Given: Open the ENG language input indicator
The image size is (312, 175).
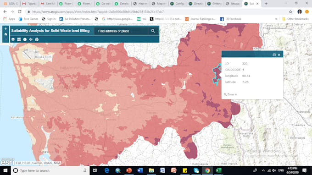Looking at the screenshot, I should (x=281, y=170).
